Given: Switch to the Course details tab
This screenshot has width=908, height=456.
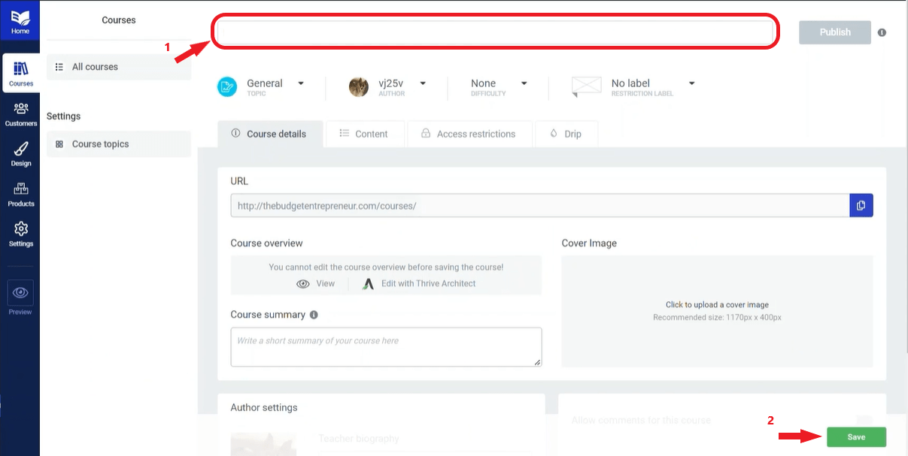Looking at the screenshot, I should pyautogui.click(x=270, y=134).
